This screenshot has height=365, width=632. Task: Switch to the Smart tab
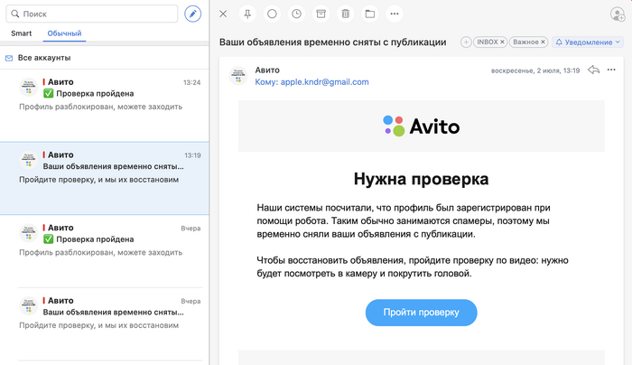pyautogui.click(x=22, y=33)
